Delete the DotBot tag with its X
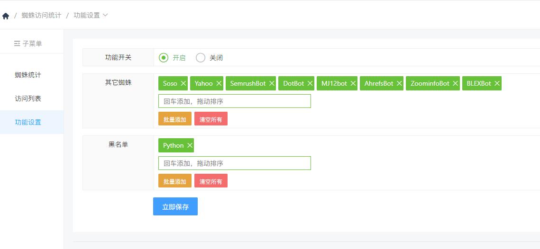This screenshot has height=249, width=540. (x=310, y=84)
